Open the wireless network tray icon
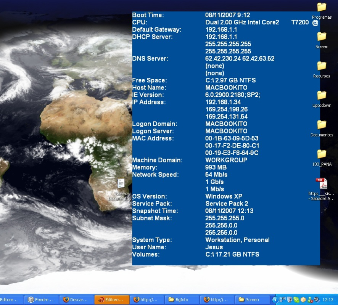Image resolution: width=338 pixels, height=305 pixels. pos(282,299)
